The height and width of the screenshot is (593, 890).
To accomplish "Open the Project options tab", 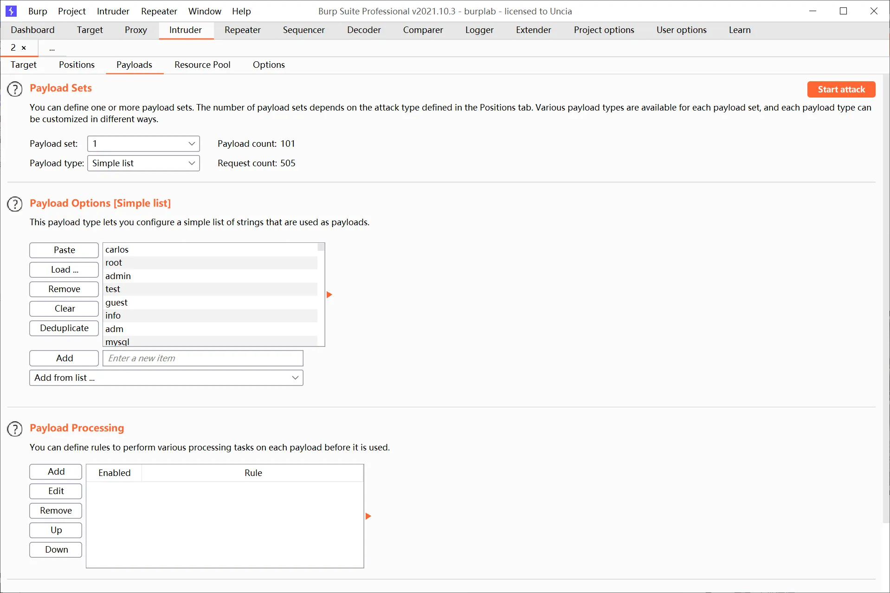I will 604,30.
